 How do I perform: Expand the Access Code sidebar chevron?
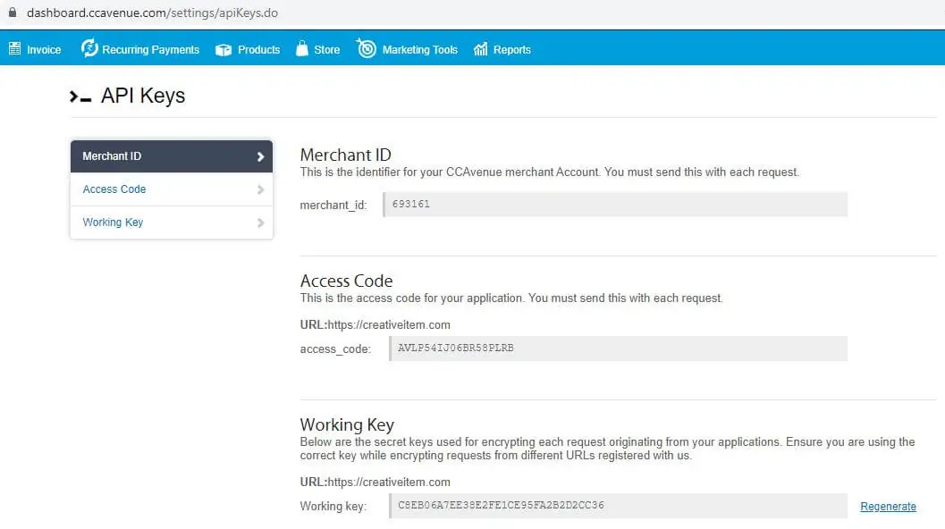point(260,189)
